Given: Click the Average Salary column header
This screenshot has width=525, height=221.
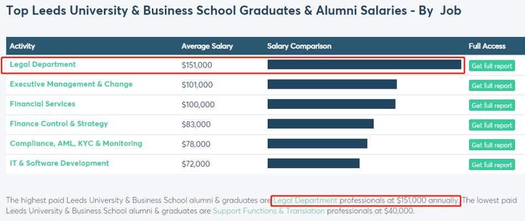Looking at the screenshot, I should click(207, 47).
